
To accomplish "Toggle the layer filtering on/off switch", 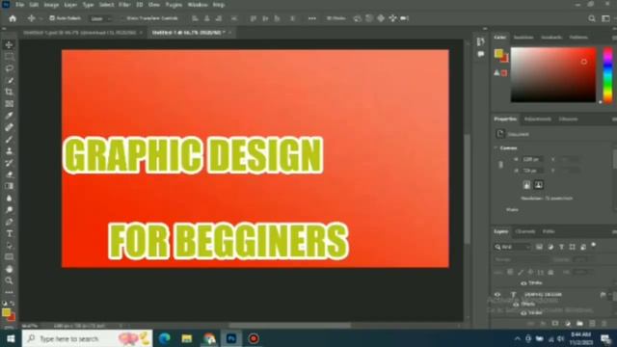I will (x=594, y=246).
